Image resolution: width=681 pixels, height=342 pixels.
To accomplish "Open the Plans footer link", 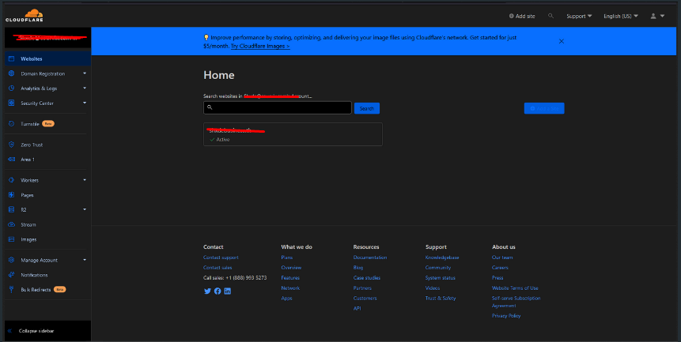I will tap(286, 257).
